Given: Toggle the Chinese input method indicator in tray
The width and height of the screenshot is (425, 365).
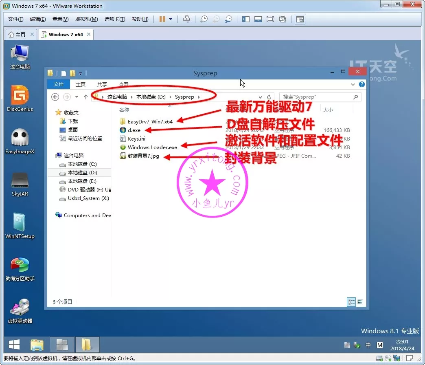Looking at the screenshot, I should click(368, 345).
